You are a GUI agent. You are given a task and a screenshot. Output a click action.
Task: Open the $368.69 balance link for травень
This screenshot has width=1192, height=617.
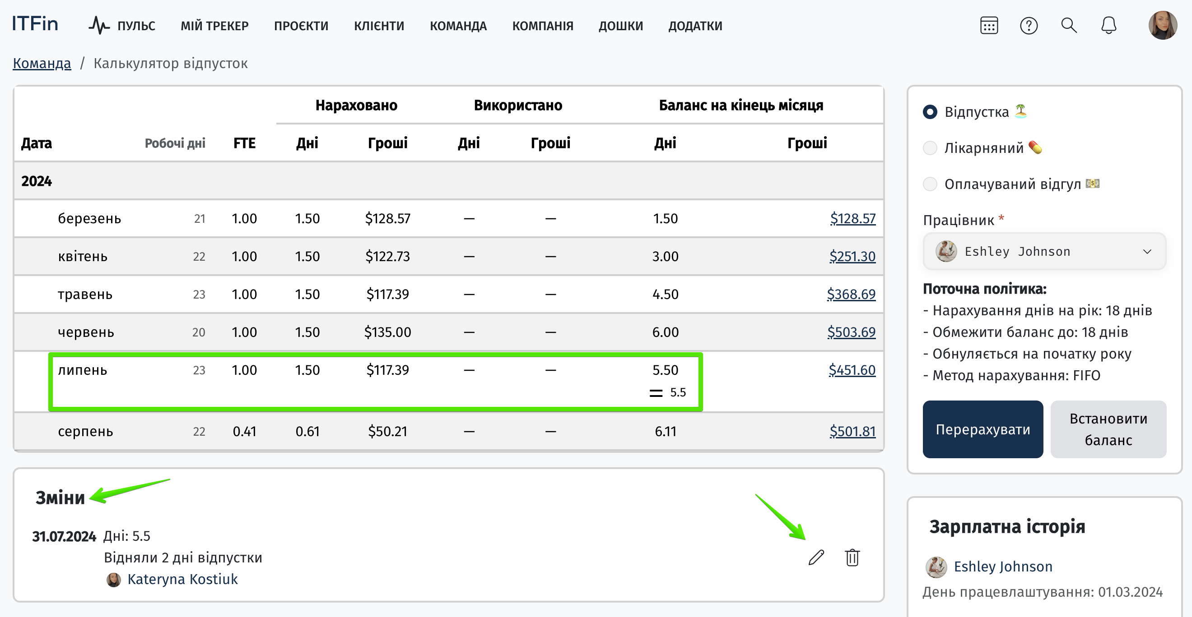851,294
